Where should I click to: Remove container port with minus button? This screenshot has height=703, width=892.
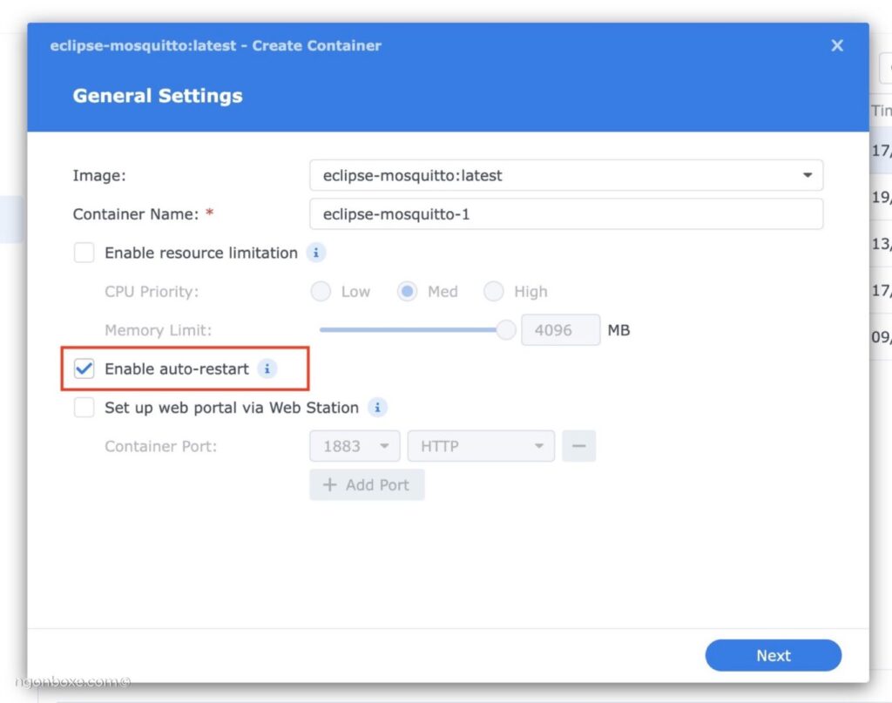[578, 446]
